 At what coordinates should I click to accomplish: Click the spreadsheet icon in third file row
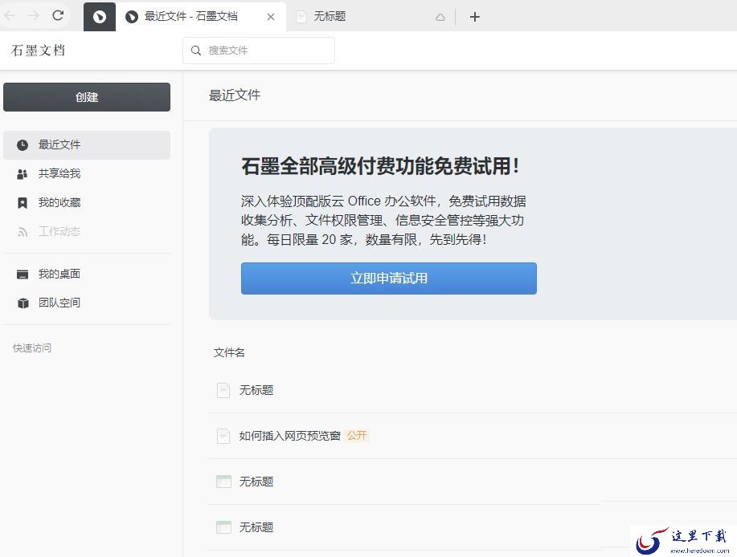[x=223, y=482]
